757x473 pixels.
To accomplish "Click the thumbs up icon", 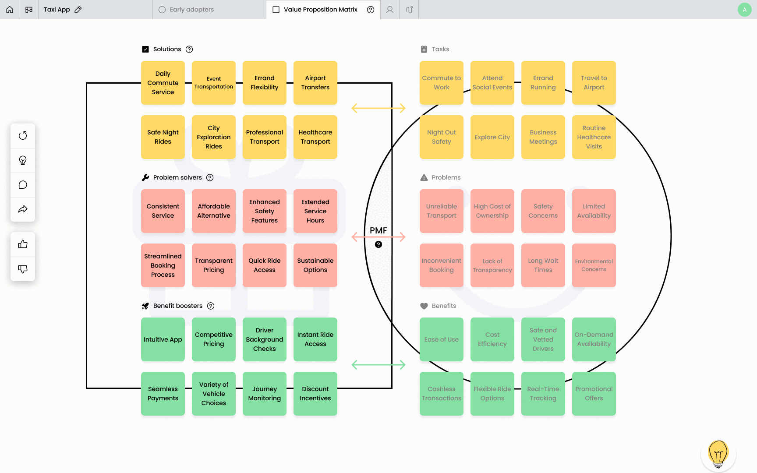I will pyautogui.click(x=23, y=244).
